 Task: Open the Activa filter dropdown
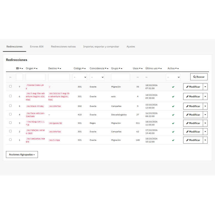click(x=173, y=77)
